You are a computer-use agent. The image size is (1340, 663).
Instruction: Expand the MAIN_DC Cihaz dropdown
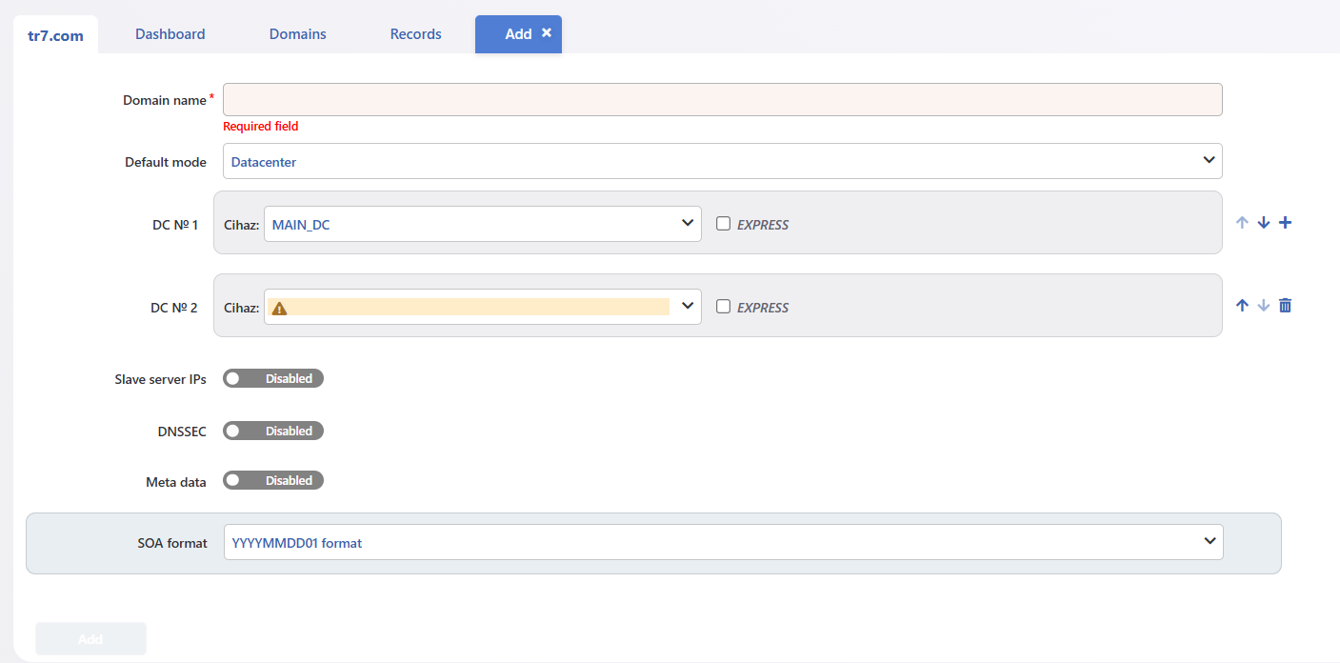[483, 224]
